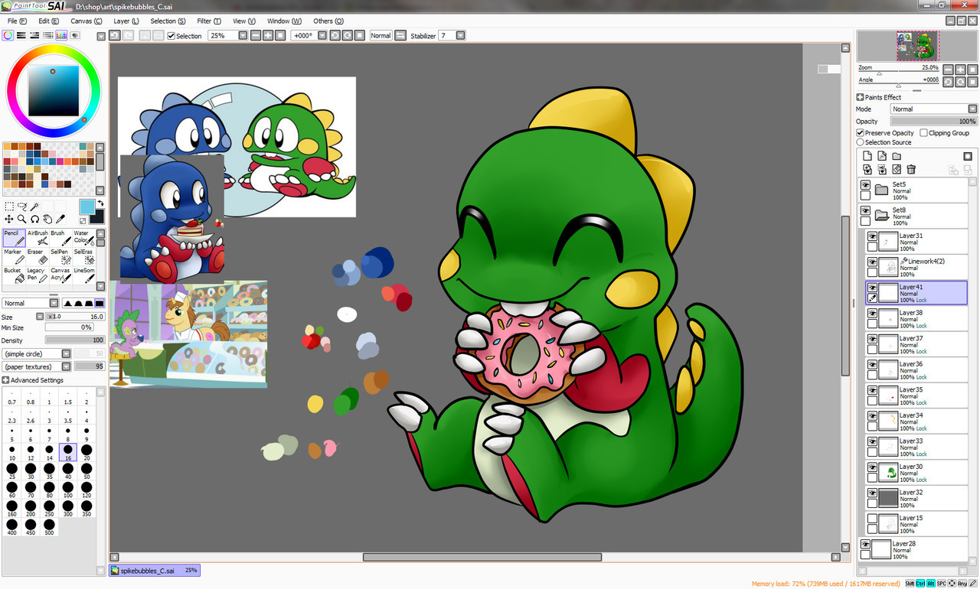Select the Legacy Pen tool
980x589 pixels.
38,275
